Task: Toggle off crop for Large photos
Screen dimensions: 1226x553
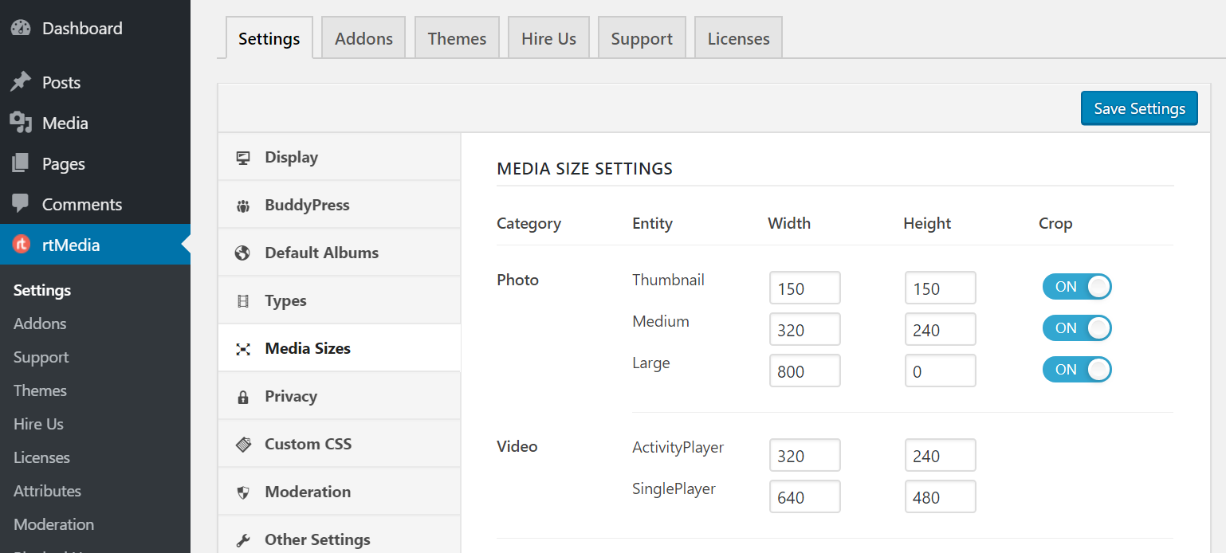Action: [x=1077, y=370]
